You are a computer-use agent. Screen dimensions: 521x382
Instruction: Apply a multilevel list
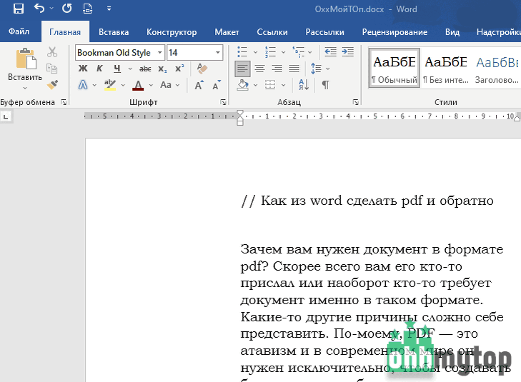[298, 52]
